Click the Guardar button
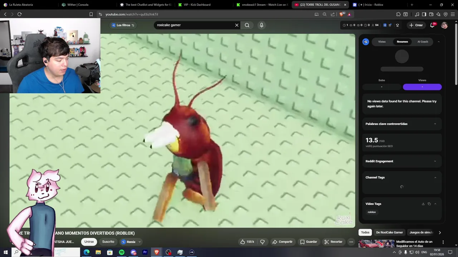This screenshot has width=458, height=257. tap(308, 242)
